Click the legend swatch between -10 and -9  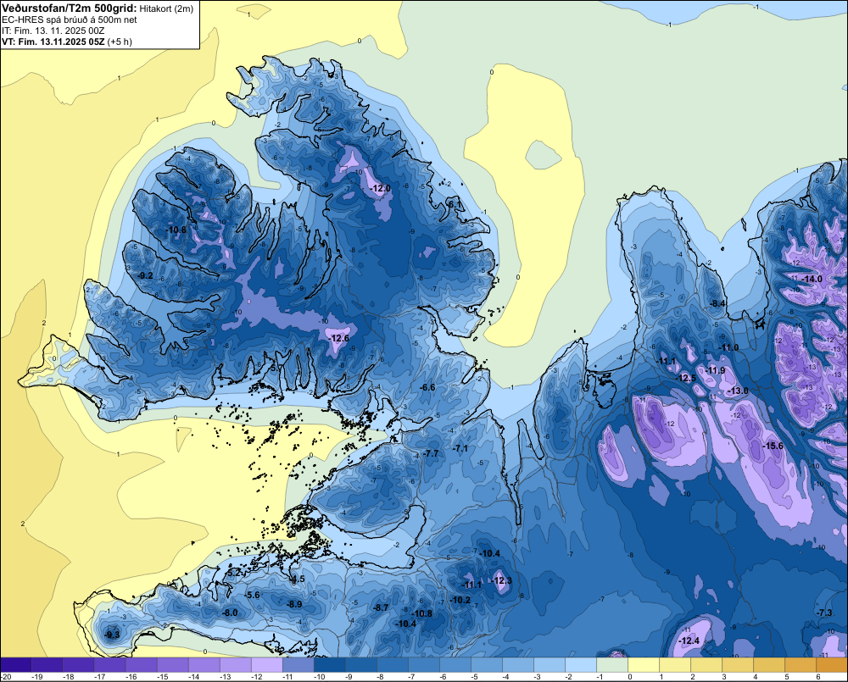click(x=329, y=665)
